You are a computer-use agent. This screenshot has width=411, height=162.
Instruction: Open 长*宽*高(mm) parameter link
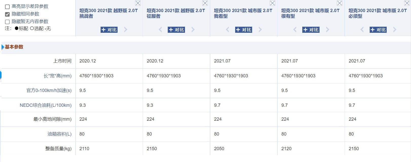click(x=58, y=76)
